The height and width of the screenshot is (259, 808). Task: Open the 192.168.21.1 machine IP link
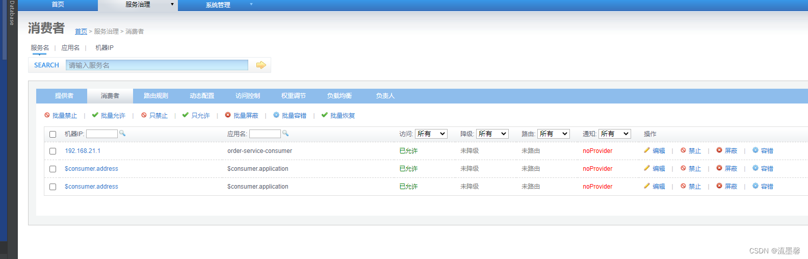point(83,151)
